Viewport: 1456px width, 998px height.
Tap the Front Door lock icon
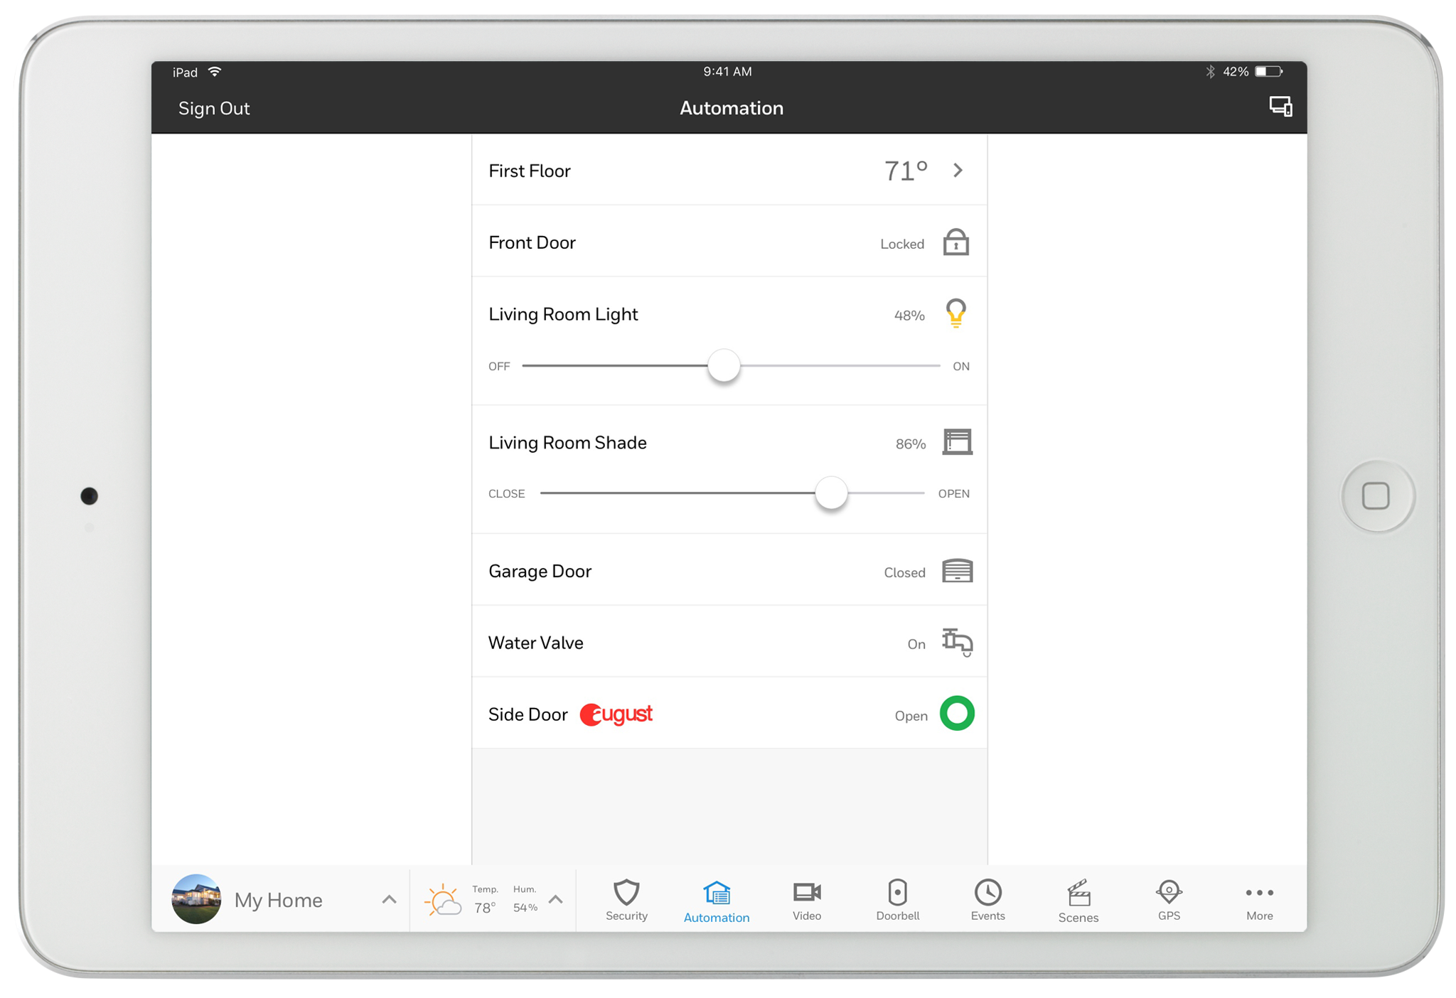(955, 242)
